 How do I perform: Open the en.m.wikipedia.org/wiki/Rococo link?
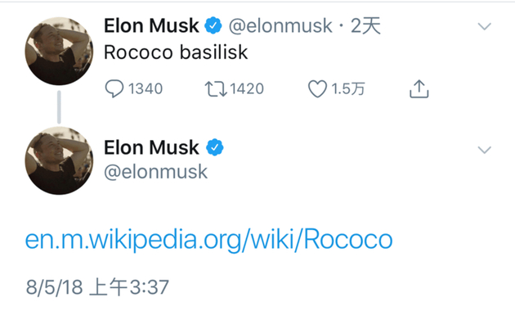[209, 240]
